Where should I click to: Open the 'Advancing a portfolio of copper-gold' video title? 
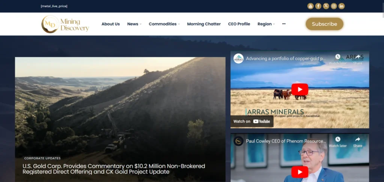coord(286,59)
